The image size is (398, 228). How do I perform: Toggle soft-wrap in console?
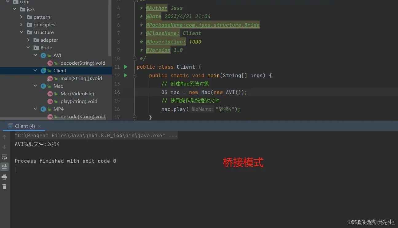coord(4,157)
